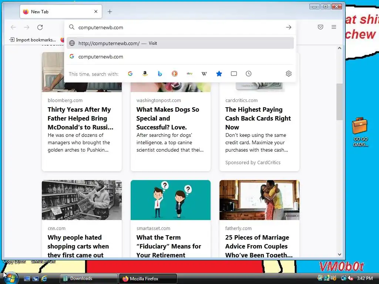Click washingtonpost.com source label
This screenshot has width=379, height=284.
(158, 100)
